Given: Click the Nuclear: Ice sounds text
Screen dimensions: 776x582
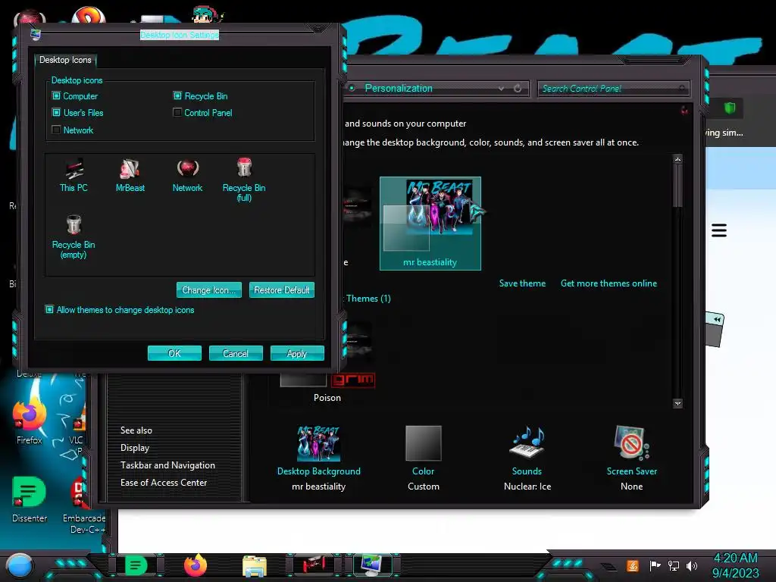Looking at the screenshot, I should [x=527, y=487].
